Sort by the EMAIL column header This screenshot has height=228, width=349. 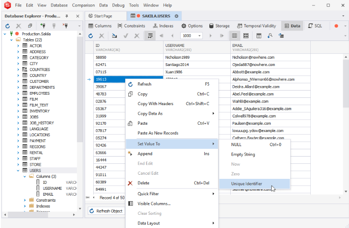click(x=270, y=47)
